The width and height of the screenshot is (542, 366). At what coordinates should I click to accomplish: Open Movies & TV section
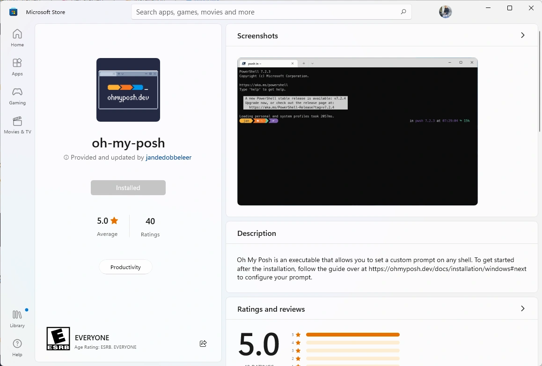(17, 125)
